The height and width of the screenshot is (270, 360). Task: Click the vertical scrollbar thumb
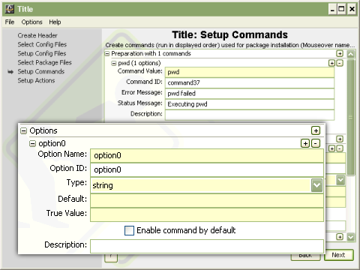tap(351, 117)
